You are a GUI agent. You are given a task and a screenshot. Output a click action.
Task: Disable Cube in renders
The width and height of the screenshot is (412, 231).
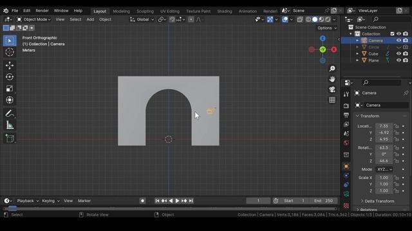tap(406, 54)
